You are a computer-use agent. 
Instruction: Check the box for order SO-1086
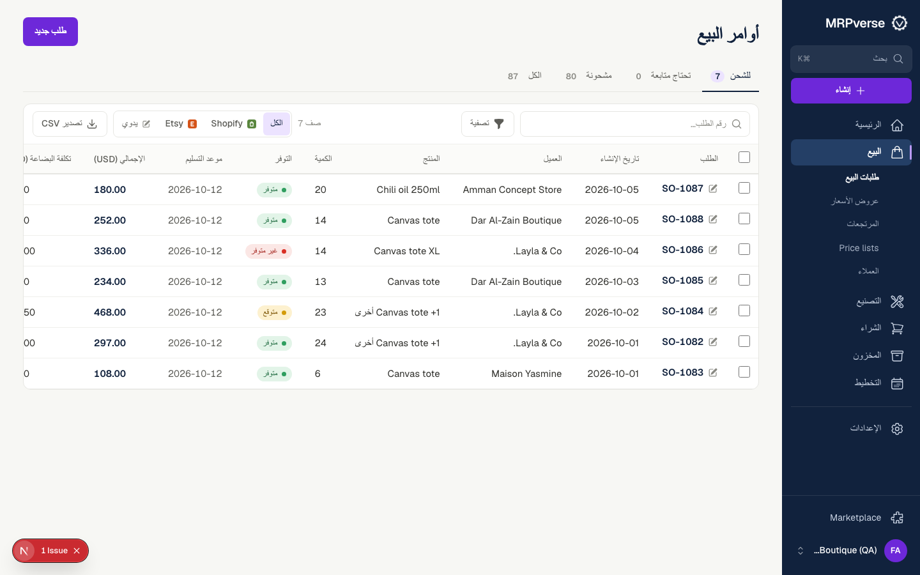pyautogui.click(x=744, y=249)
